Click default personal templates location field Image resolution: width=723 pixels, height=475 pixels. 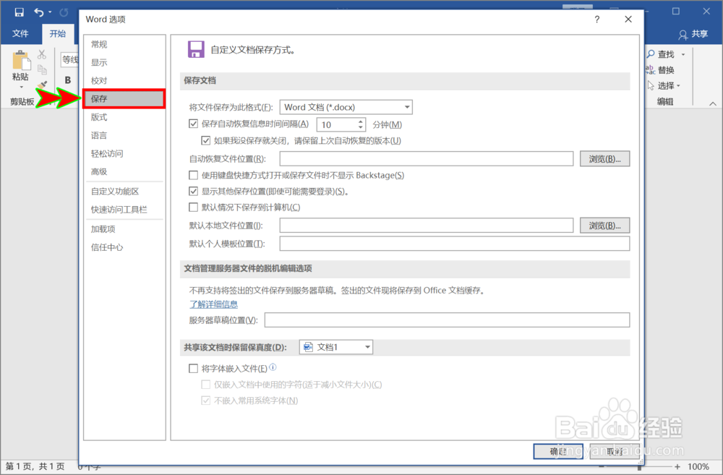pos(455,244)
